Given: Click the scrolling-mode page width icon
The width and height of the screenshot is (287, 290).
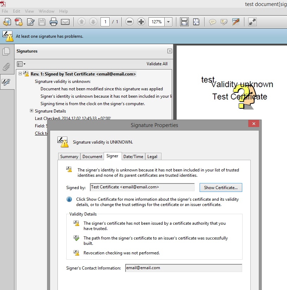Looking at the screenshot, I should coord(184,22).
